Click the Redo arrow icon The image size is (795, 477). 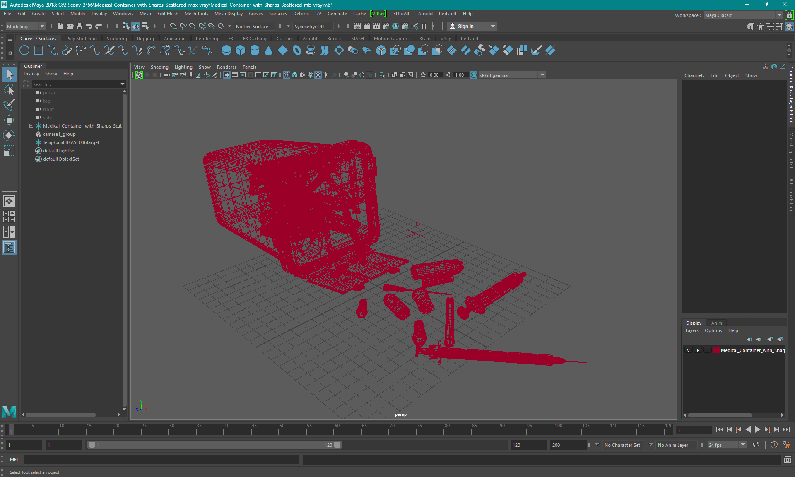coord(99,26)
